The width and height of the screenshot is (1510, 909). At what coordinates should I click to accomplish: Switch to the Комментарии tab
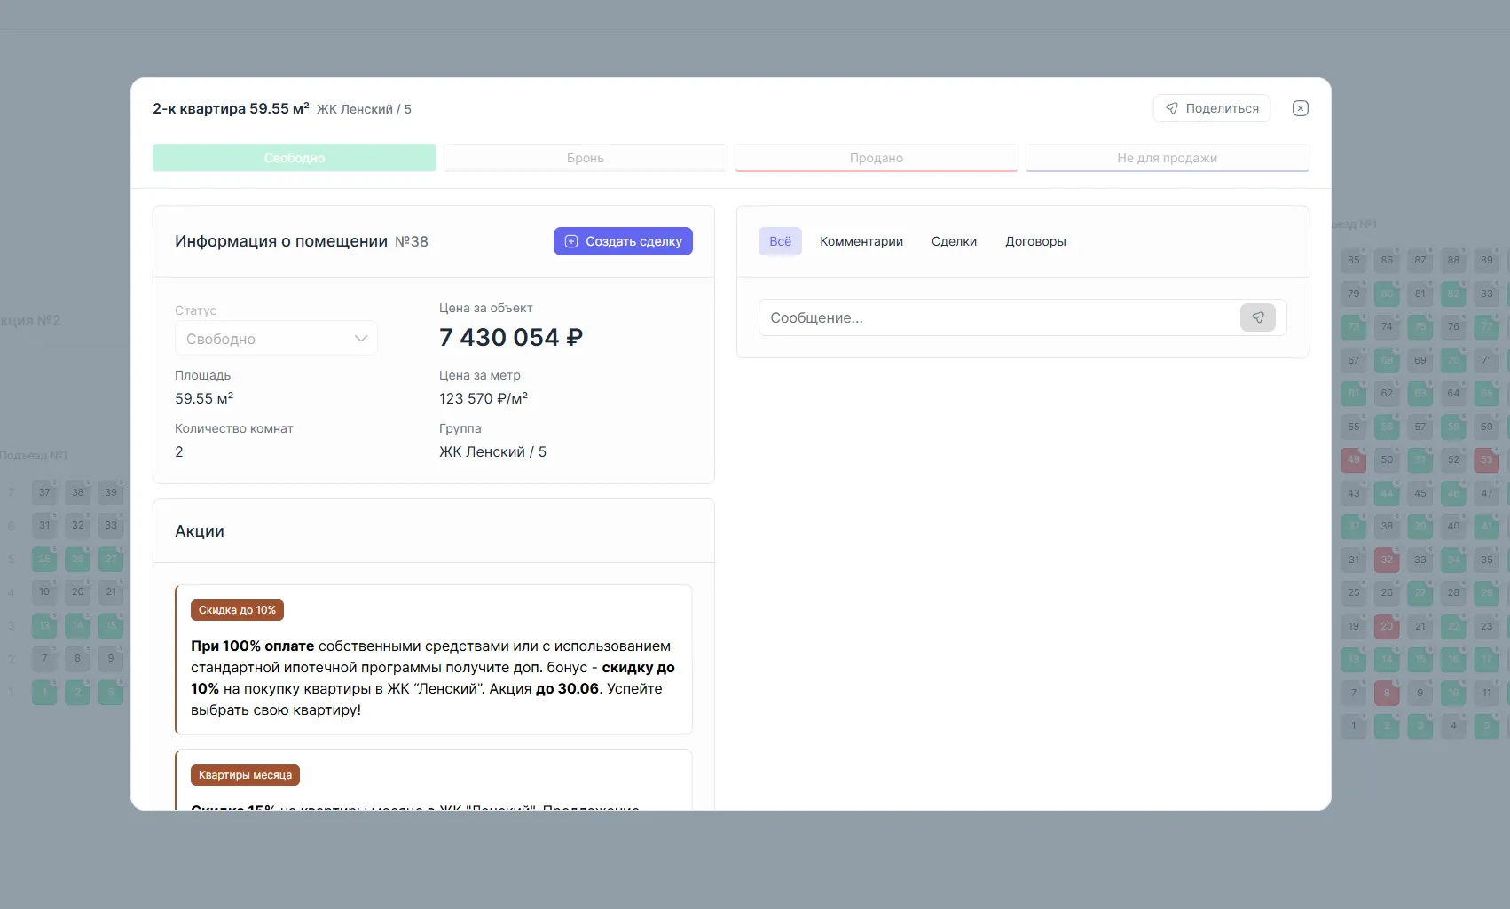(x=861, y=241)
